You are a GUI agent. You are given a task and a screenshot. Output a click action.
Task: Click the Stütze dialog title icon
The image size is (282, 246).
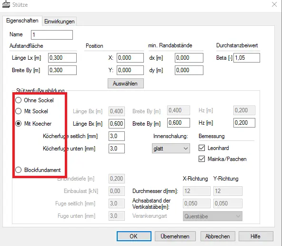[x=6, y=4]
